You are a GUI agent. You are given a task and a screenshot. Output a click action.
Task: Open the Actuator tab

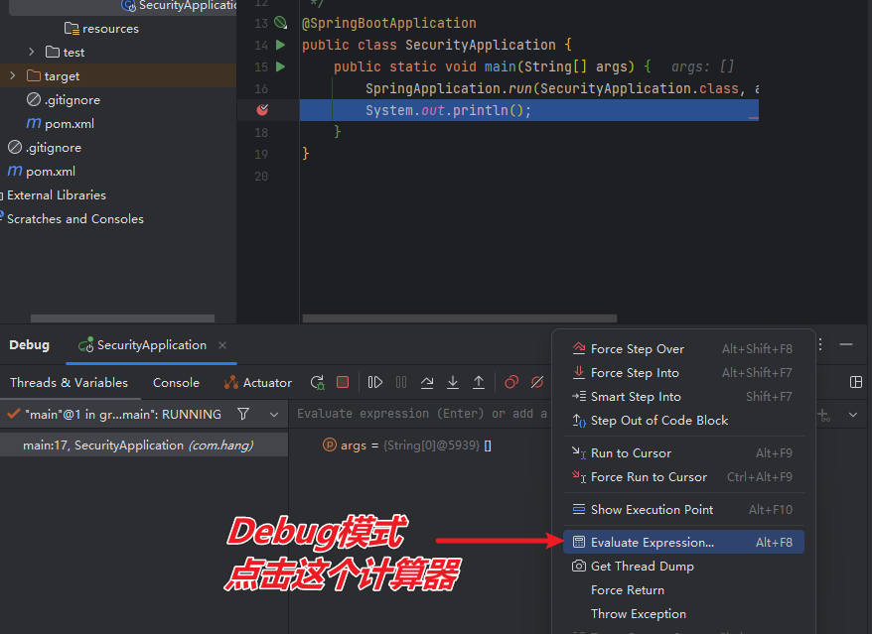point(258,382)
